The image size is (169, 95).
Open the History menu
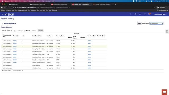tap(25, 1)
